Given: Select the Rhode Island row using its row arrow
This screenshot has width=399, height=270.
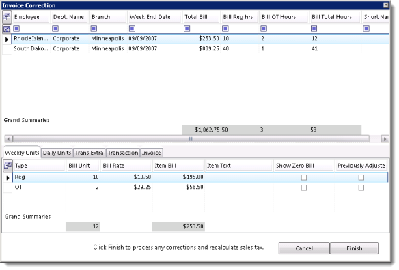Looking at the screenshot, I should [7, 39].
